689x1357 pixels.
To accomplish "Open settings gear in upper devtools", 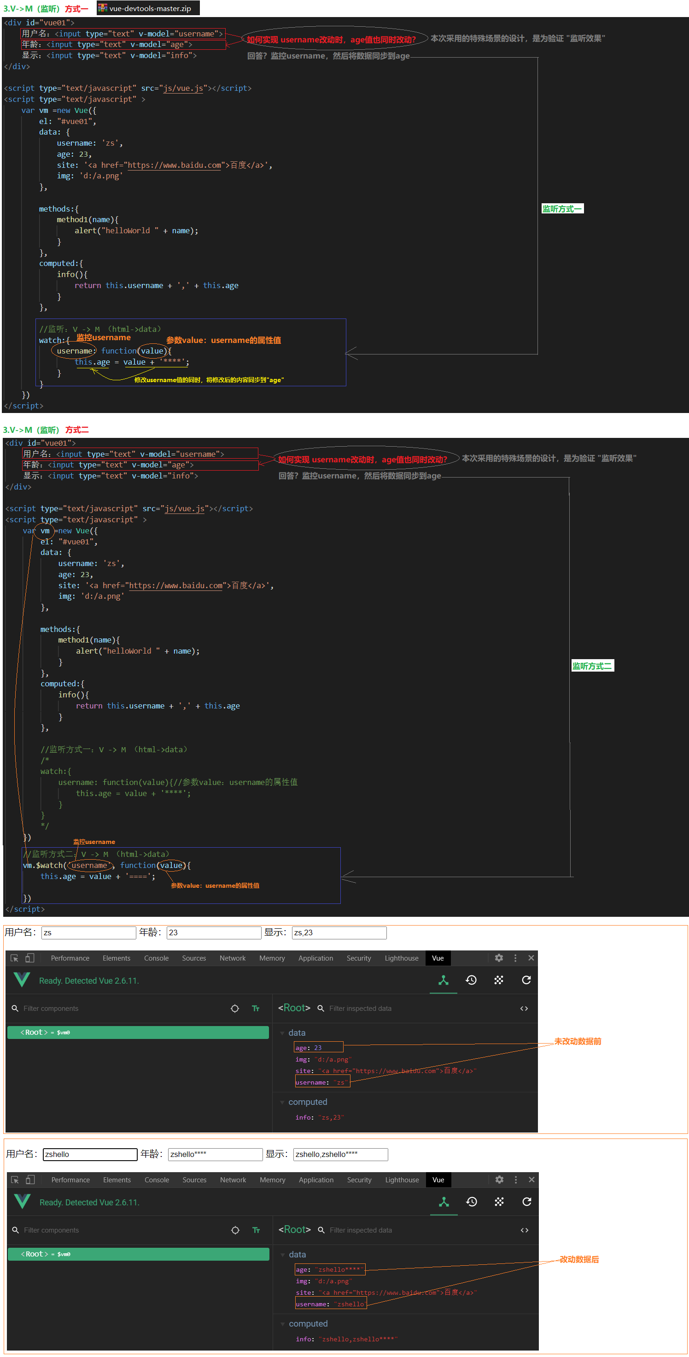I will point(499,958).
